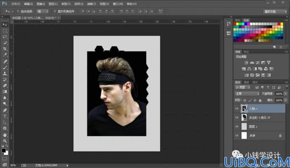Select the Gradient tool
The height and width of the screenshot is (168, 290).
point(5,92)
